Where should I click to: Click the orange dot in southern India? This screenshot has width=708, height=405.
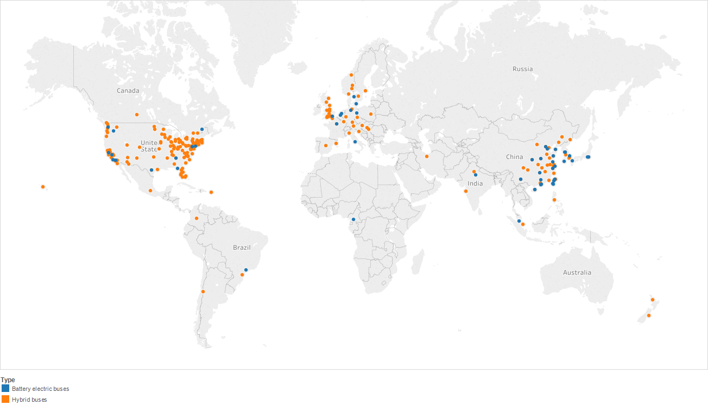[466, 191]
